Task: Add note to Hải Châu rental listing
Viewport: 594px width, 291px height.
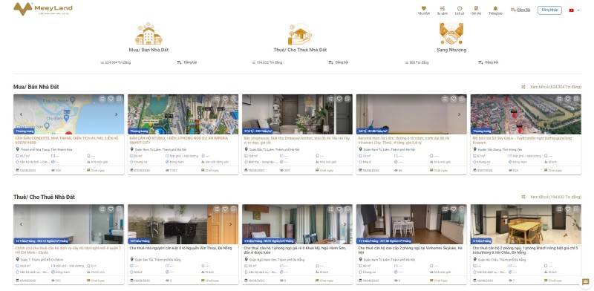Action: pos(576,209)
